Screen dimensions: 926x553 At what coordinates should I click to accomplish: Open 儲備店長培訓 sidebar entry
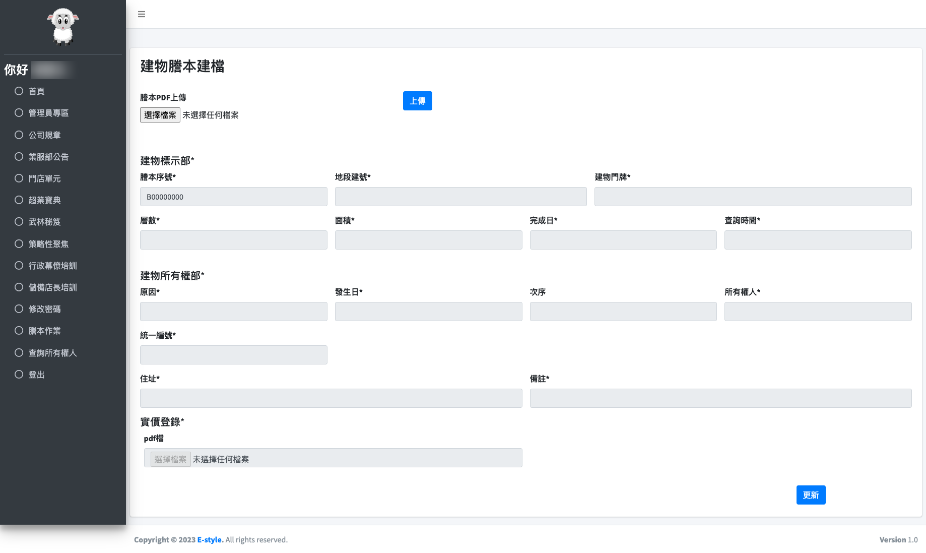point(52,287)
